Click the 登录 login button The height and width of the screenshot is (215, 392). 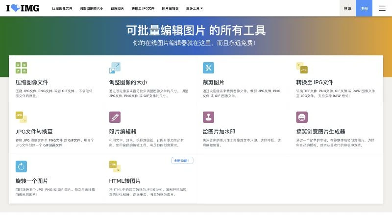347,8
